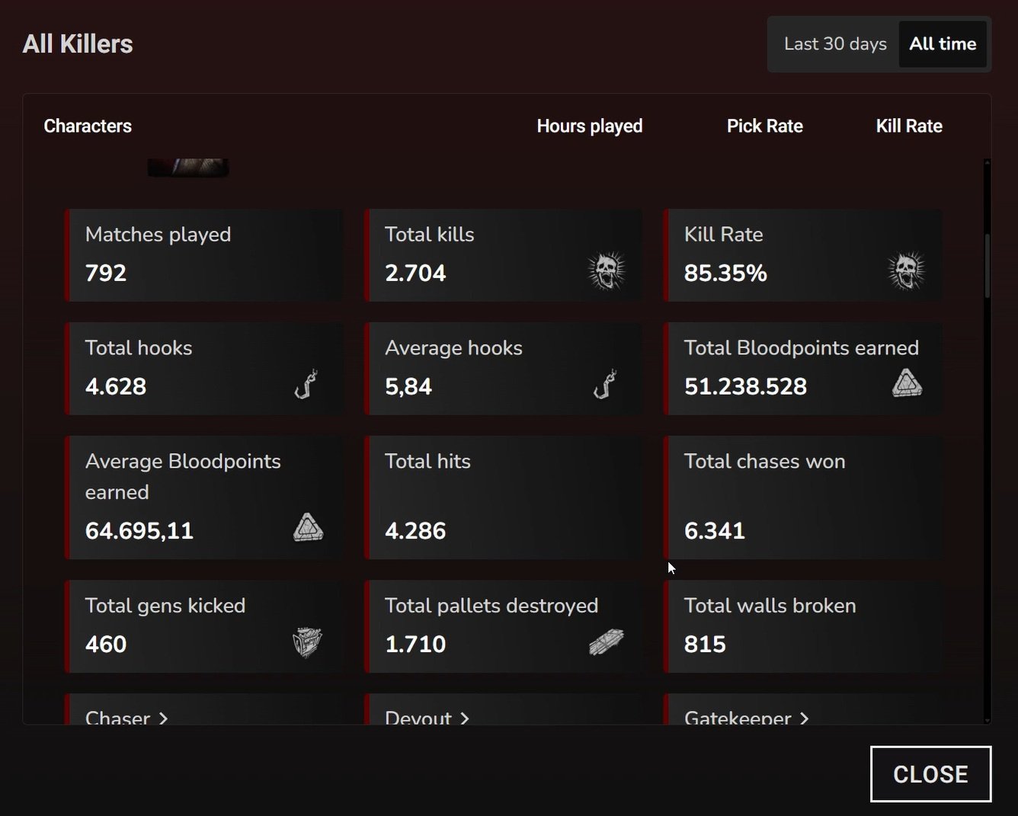Image resolution: width=1018 pixels, height=816 pixels.
Task: Click the Total walls broken value 815
Action: (705, 644)
